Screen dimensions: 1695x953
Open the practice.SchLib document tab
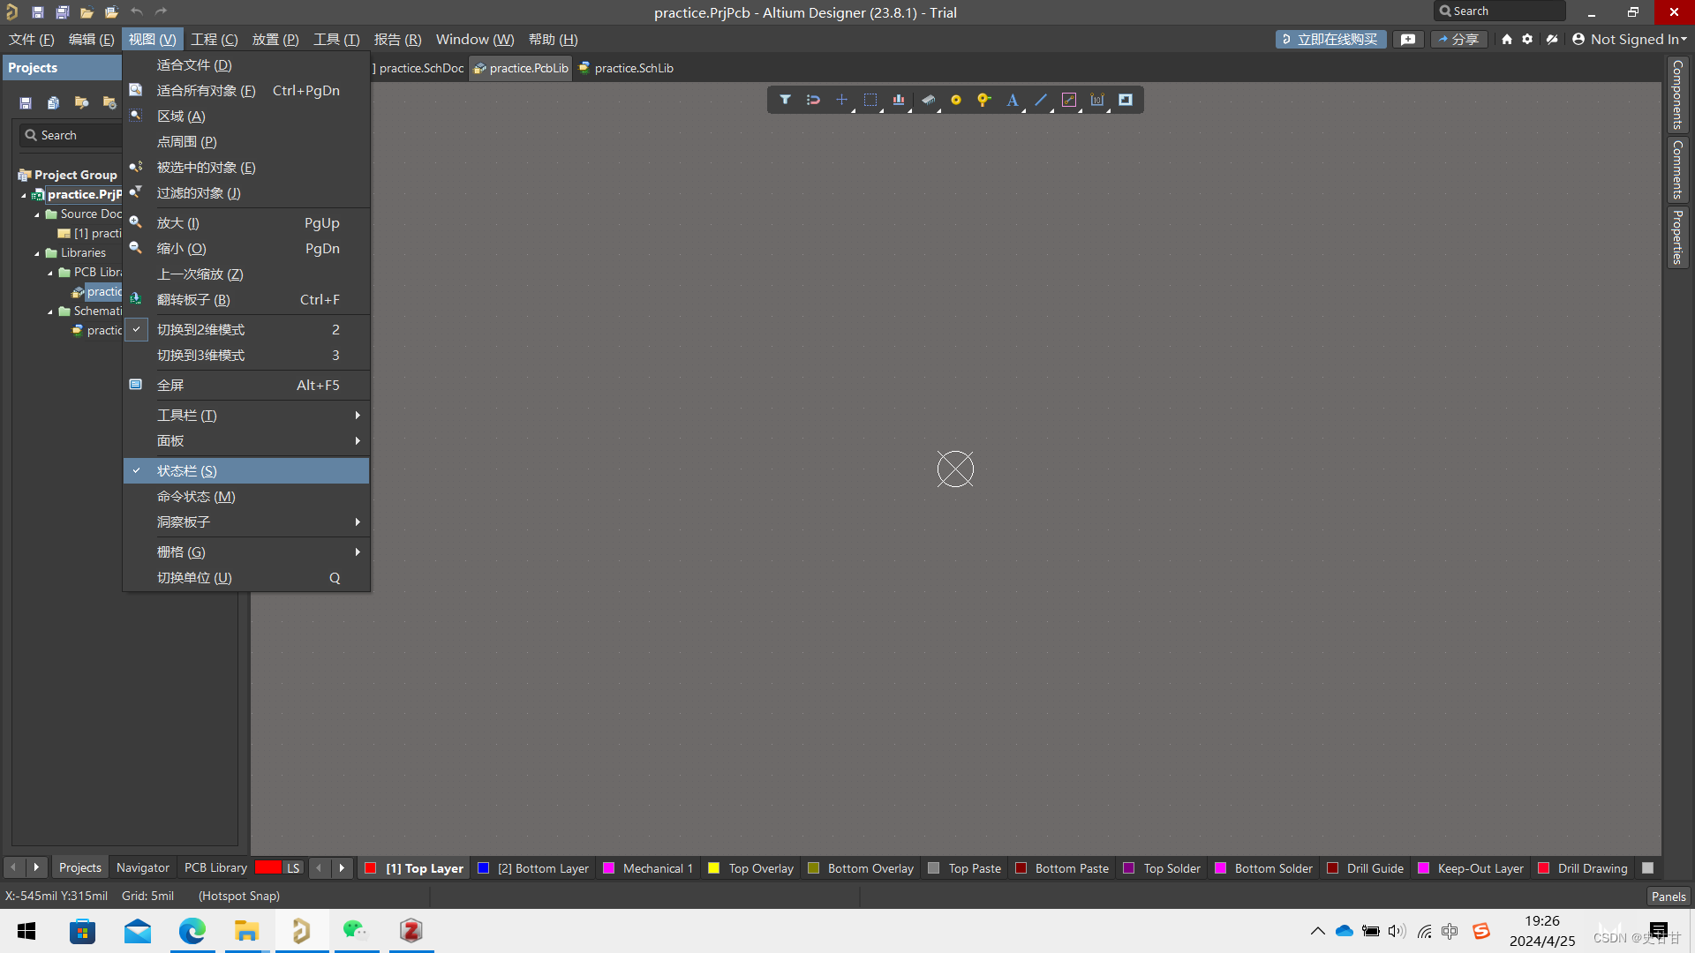pos(632,68)
